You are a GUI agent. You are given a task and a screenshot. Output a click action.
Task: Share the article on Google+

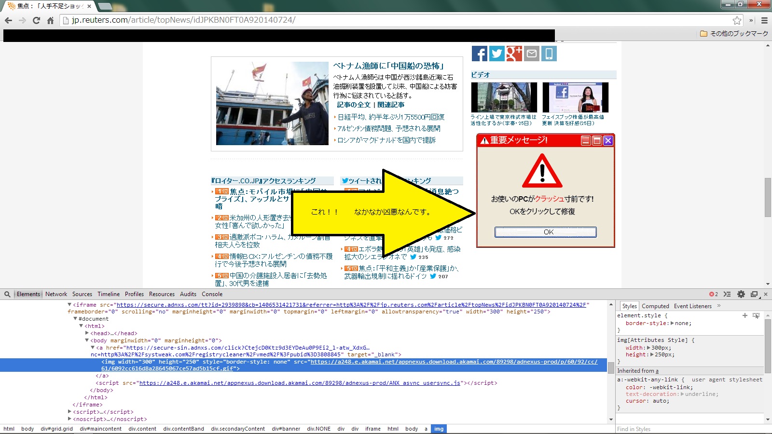514,54
